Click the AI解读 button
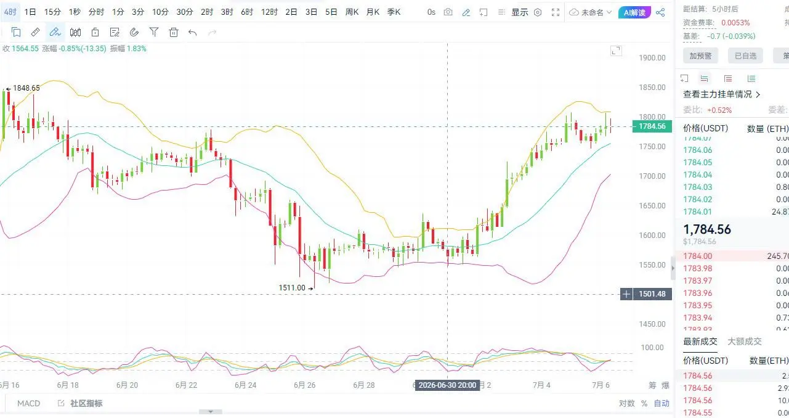The image size is (789, 418). coord(634,12)
